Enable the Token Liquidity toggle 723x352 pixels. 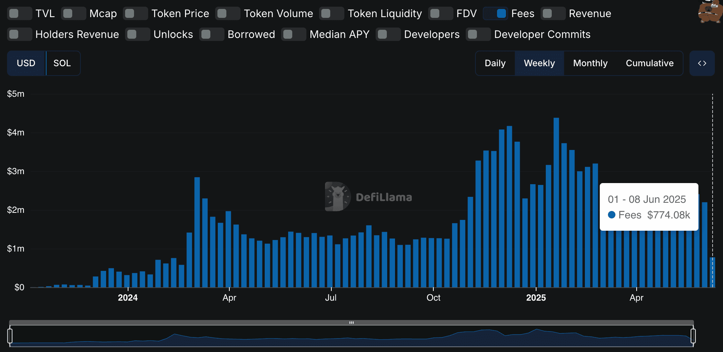click(331, 13)
